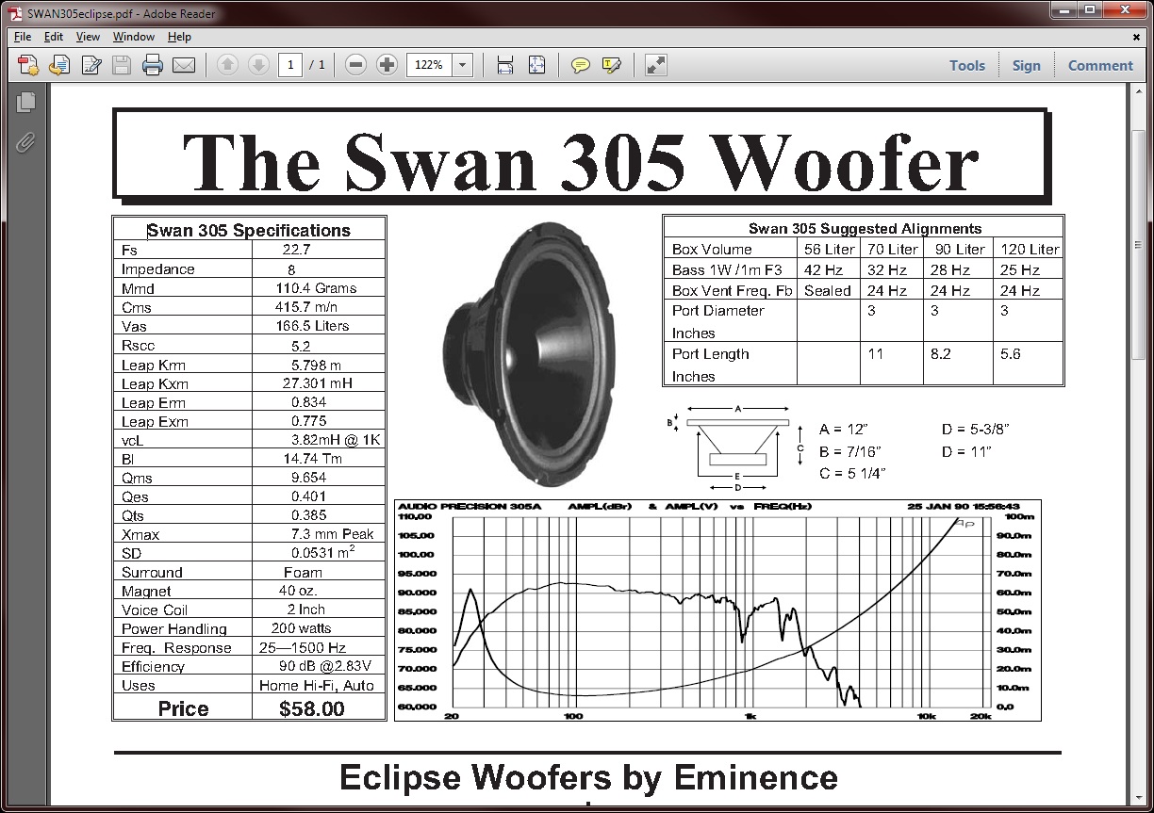Click the 'The Swan 305 Woofer' heading
The height and width of the screenshot is (813, 1154).
[580, 161]
